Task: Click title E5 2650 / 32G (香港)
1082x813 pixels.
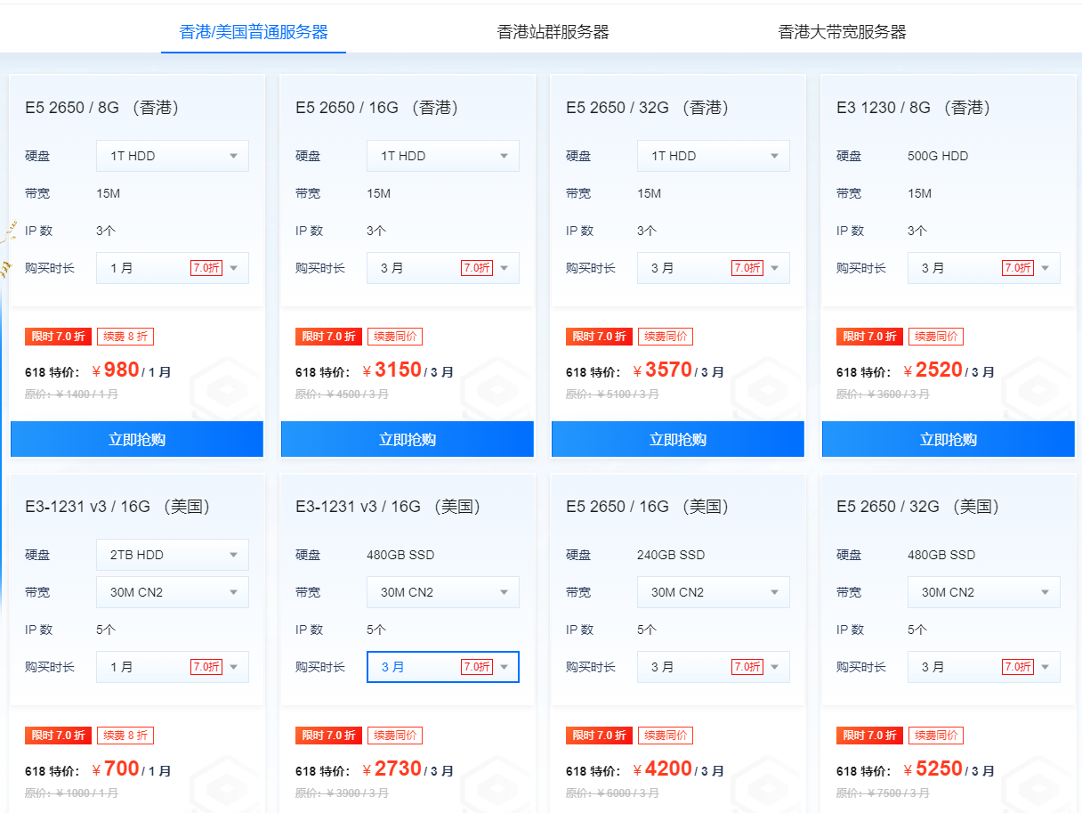Action: (x=650, y=108)
